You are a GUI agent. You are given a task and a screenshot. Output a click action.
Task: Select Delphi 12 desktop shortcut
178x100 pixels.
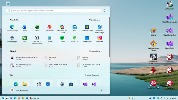[169, 71]
